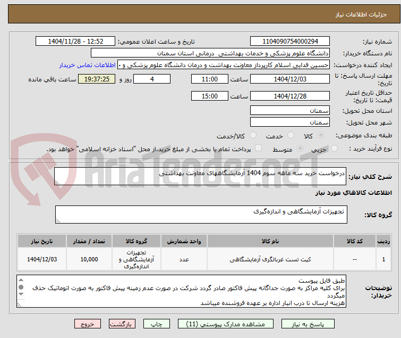The height and width of the screenshot is (338, 401).
Task: Click the remaining days field showing 4
Action: click(x=152, y=79)
